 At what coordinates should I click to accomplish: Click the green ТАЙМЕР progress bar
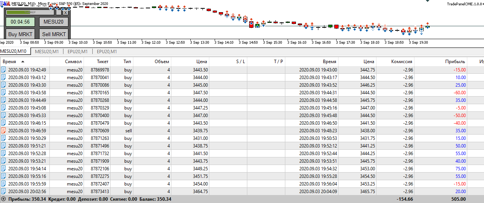(x=30, y=12)
